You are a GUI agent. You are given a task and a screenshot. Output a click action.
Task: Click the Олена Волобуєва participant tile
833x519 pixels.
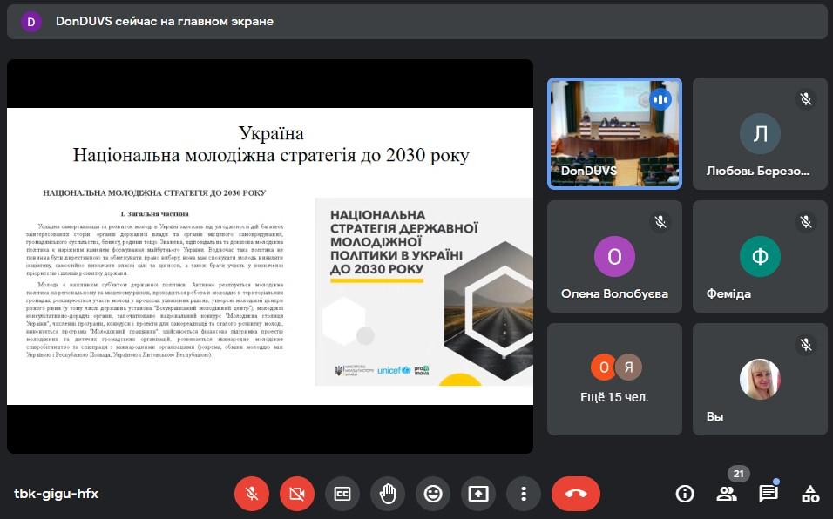(613, 256)
